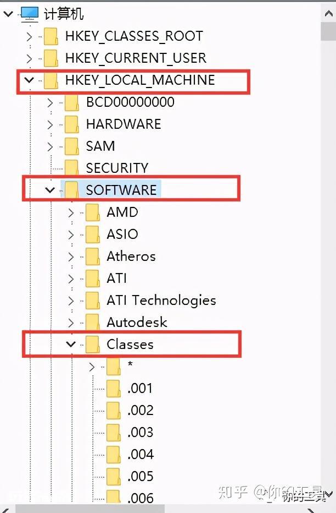Click the ATI Technologies folder icon
Screen dimensions: 336x513
93,301
